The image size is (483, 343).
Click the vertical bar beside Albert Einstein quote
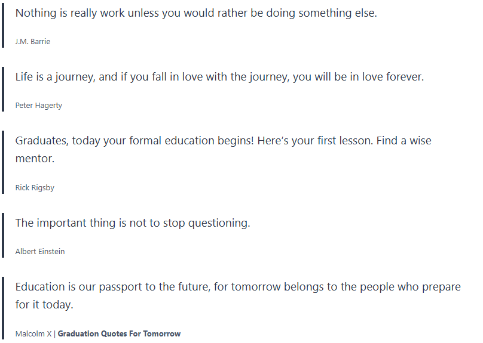(3, 237)
